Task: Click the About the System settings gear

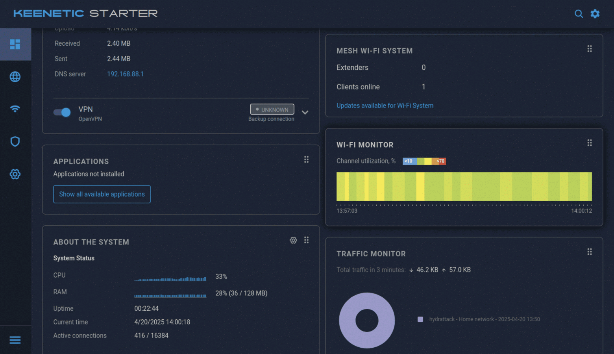Action: pos(293,240)
